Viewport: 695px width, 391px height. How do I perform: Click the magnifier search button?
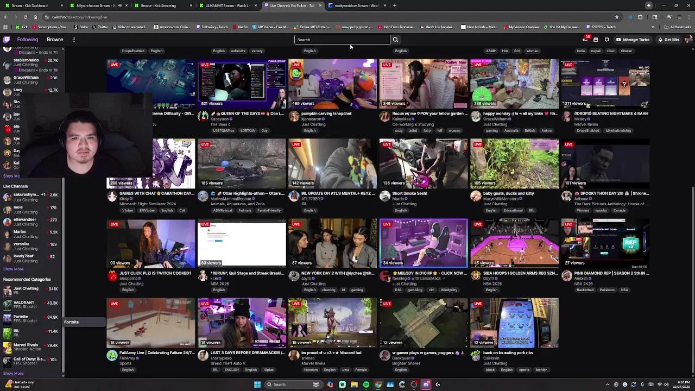[395, 40]
